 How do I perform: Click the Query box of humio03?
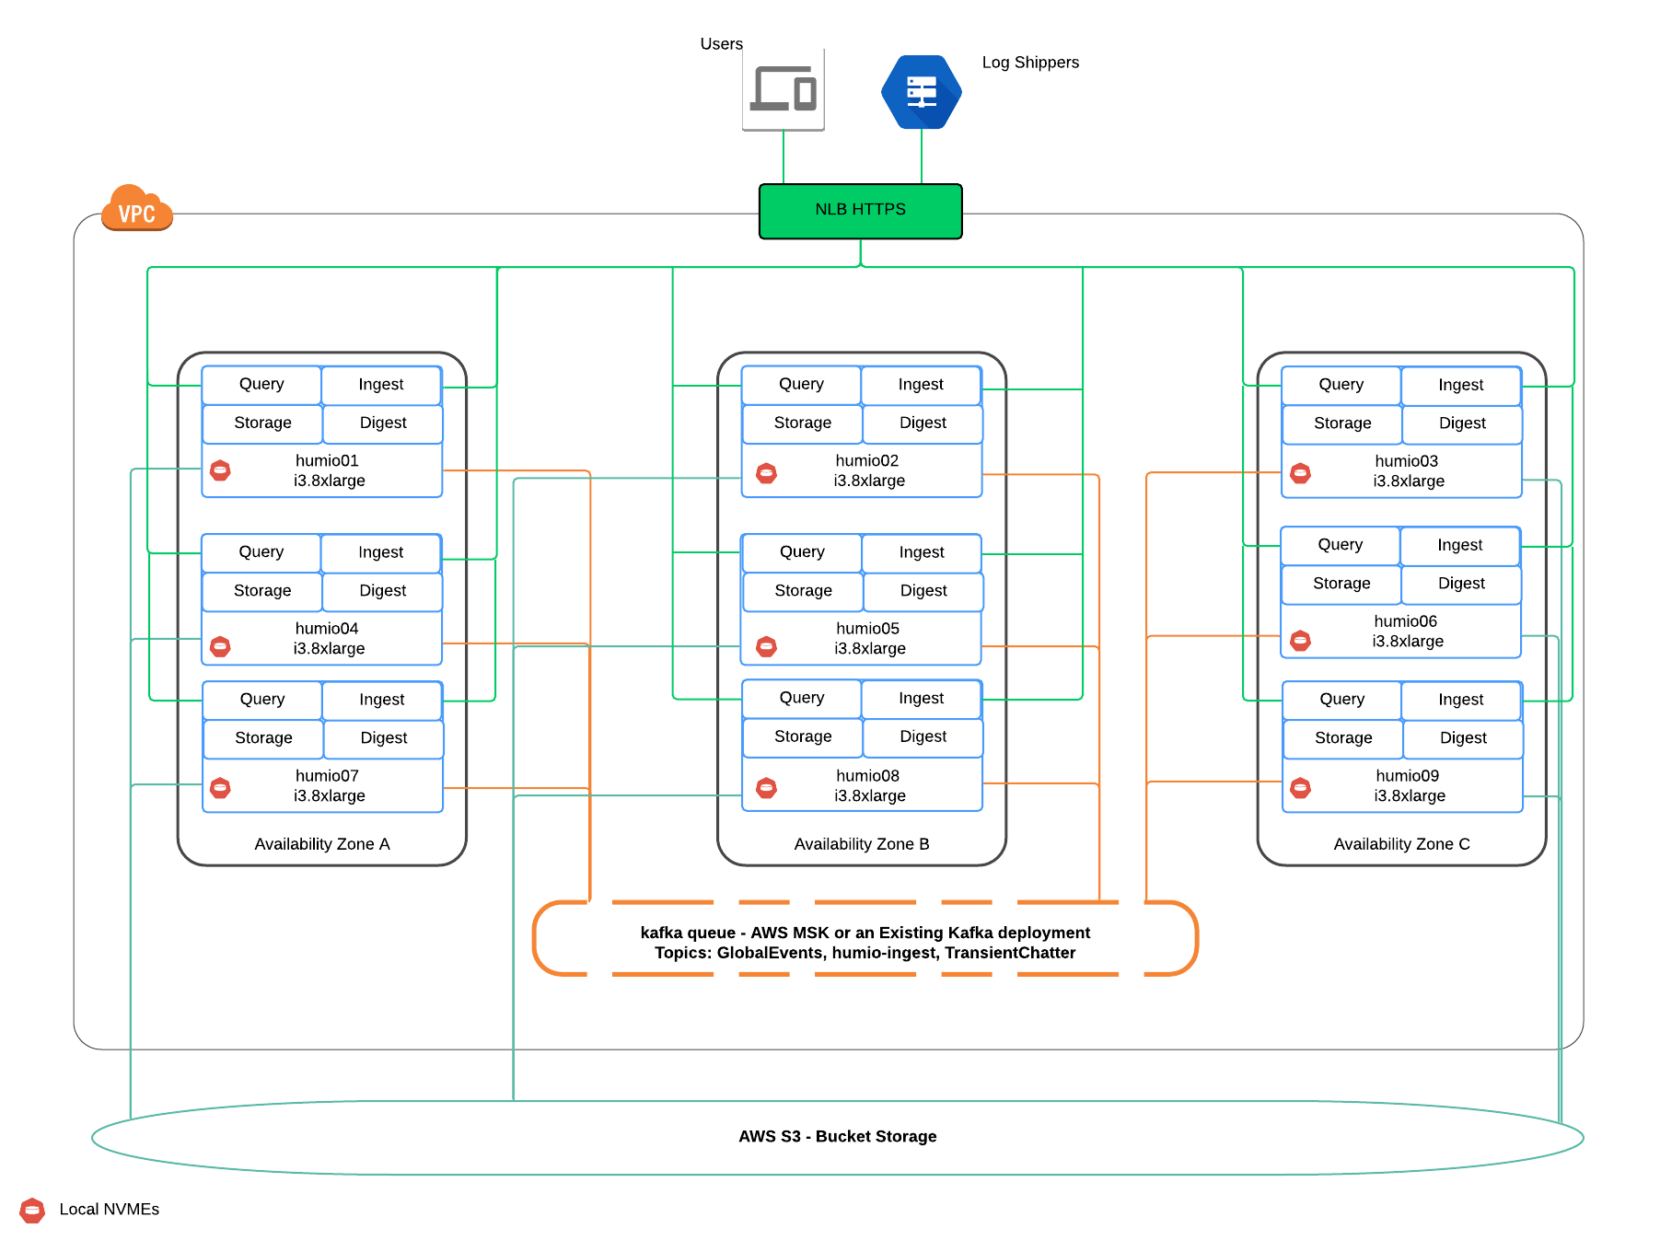tap(1341, 385)
